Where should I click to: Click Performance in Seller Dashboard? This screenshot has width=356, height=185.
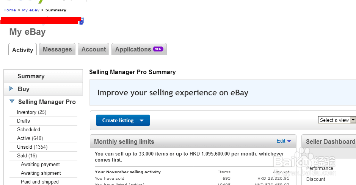(x=320, y=168)
